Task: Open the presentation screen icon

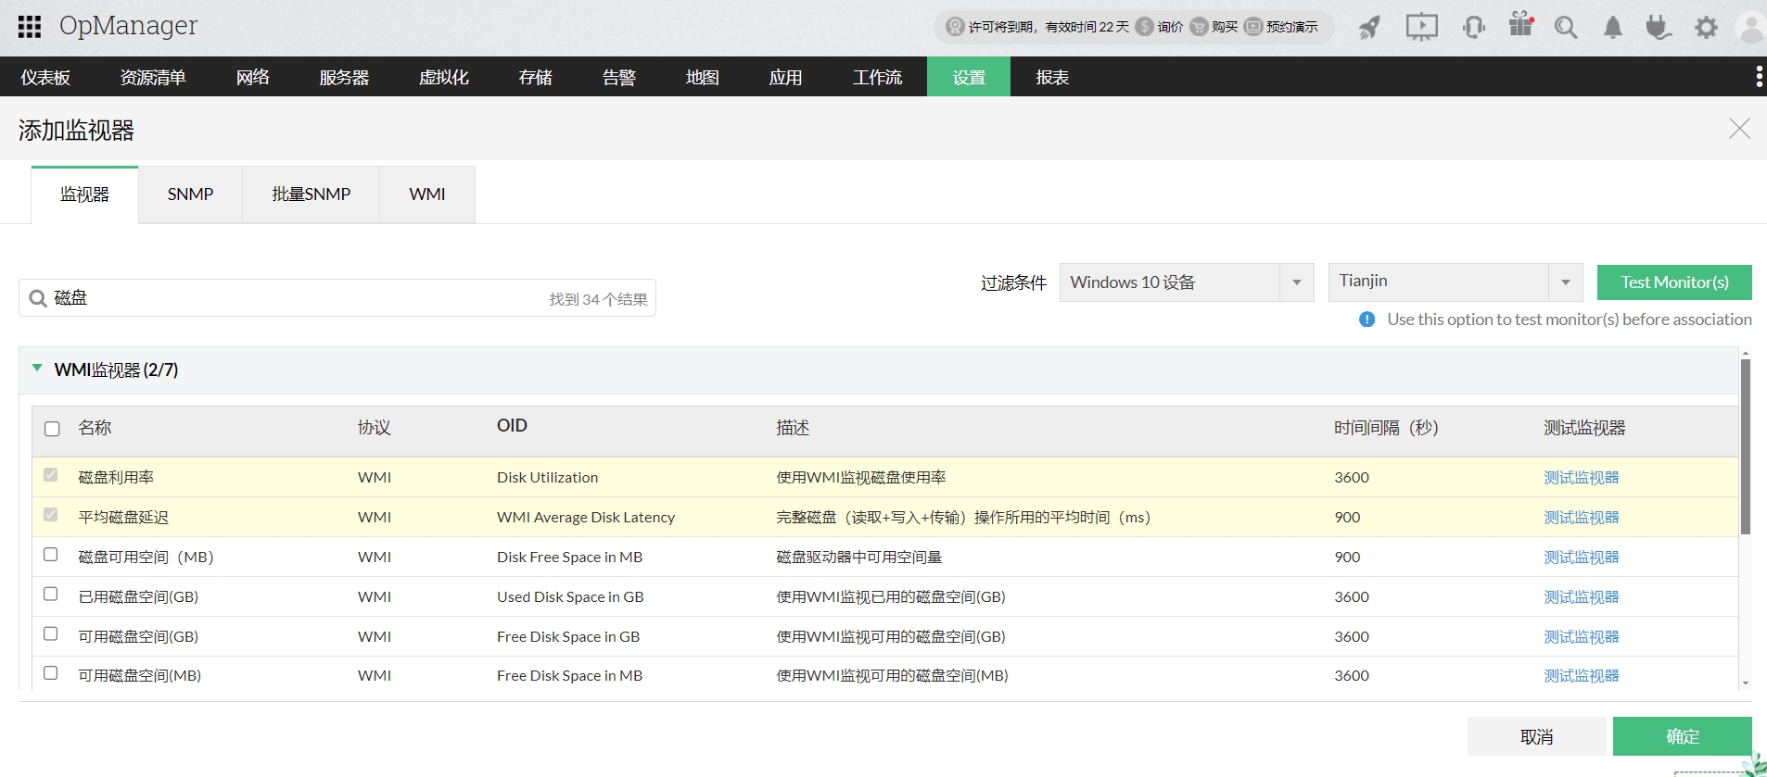Action: pos(1421,27)
